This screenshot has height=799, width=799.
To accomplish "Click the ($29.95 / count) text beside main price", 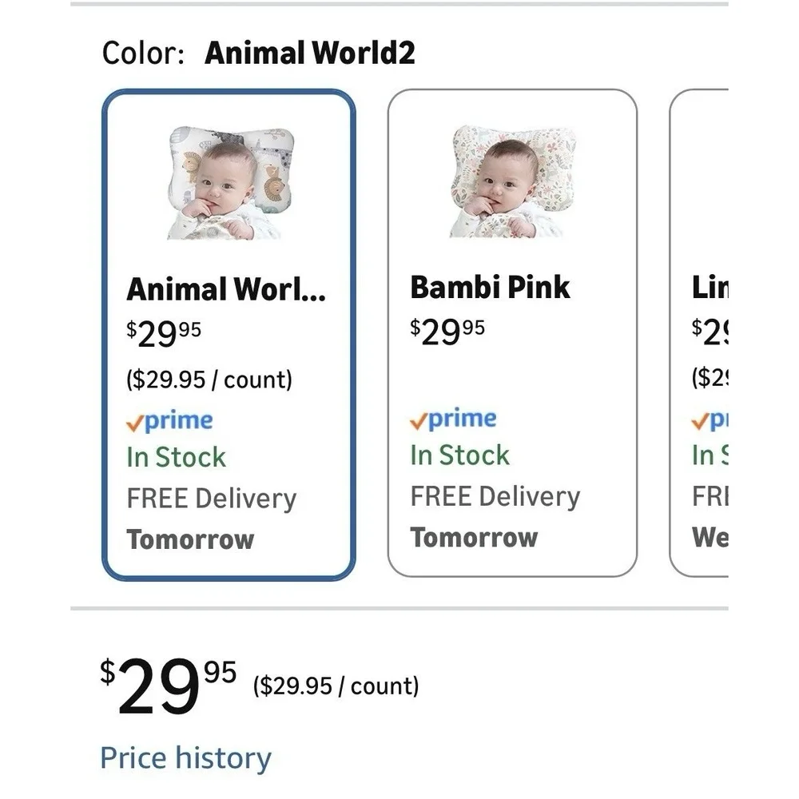I will pyautogui.click(x=336, y=686).
